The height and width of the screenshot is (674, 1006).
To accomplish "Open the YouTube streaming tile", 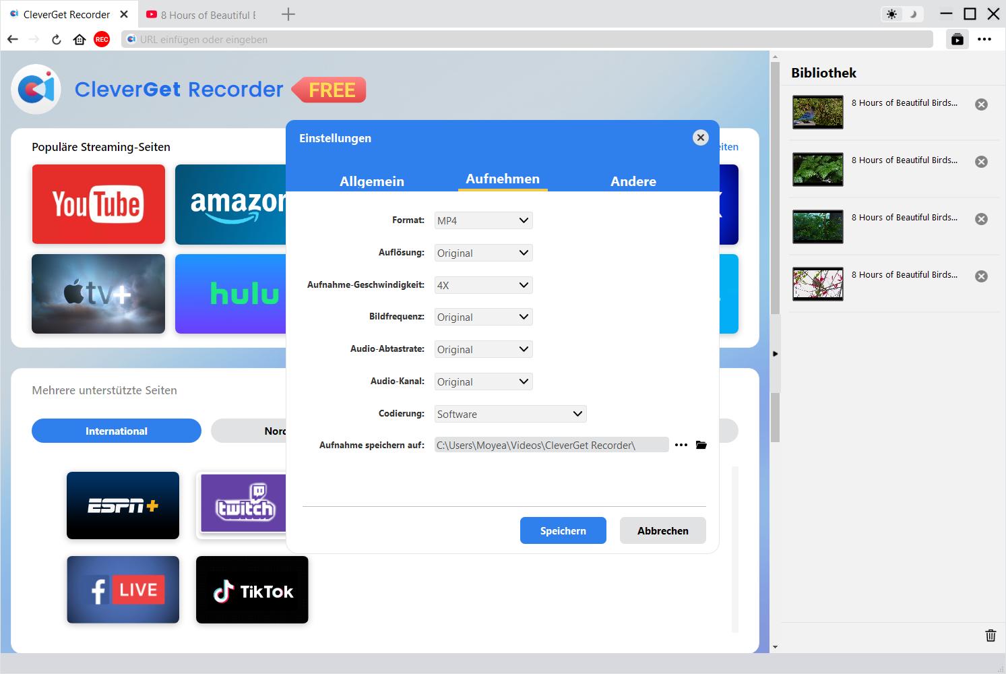I will 98,204.
